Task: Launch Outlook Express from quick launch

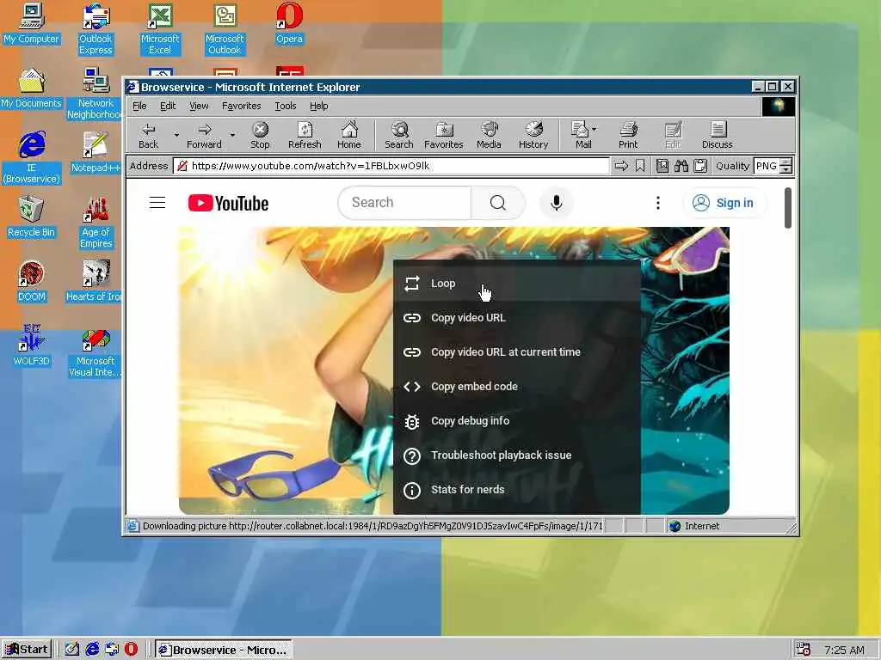Action: (x=112, y=650)
